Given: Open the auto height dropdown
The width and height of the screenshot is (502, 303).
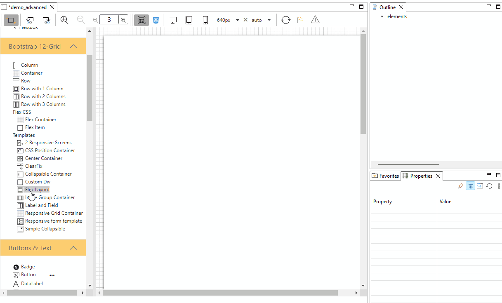Looking at the screenshot, I should pos(269,20).
